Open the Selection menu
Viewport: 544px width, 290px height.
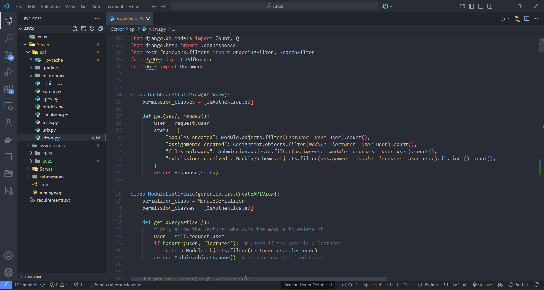coord(50,6)
